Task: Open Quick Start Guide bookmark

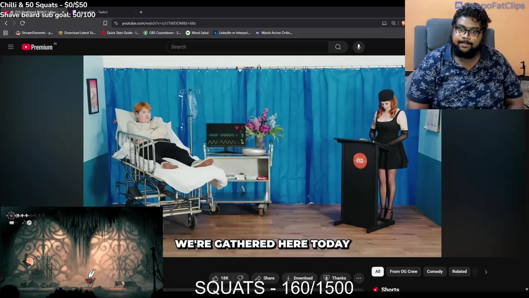Action: click(x=119, y=33)
